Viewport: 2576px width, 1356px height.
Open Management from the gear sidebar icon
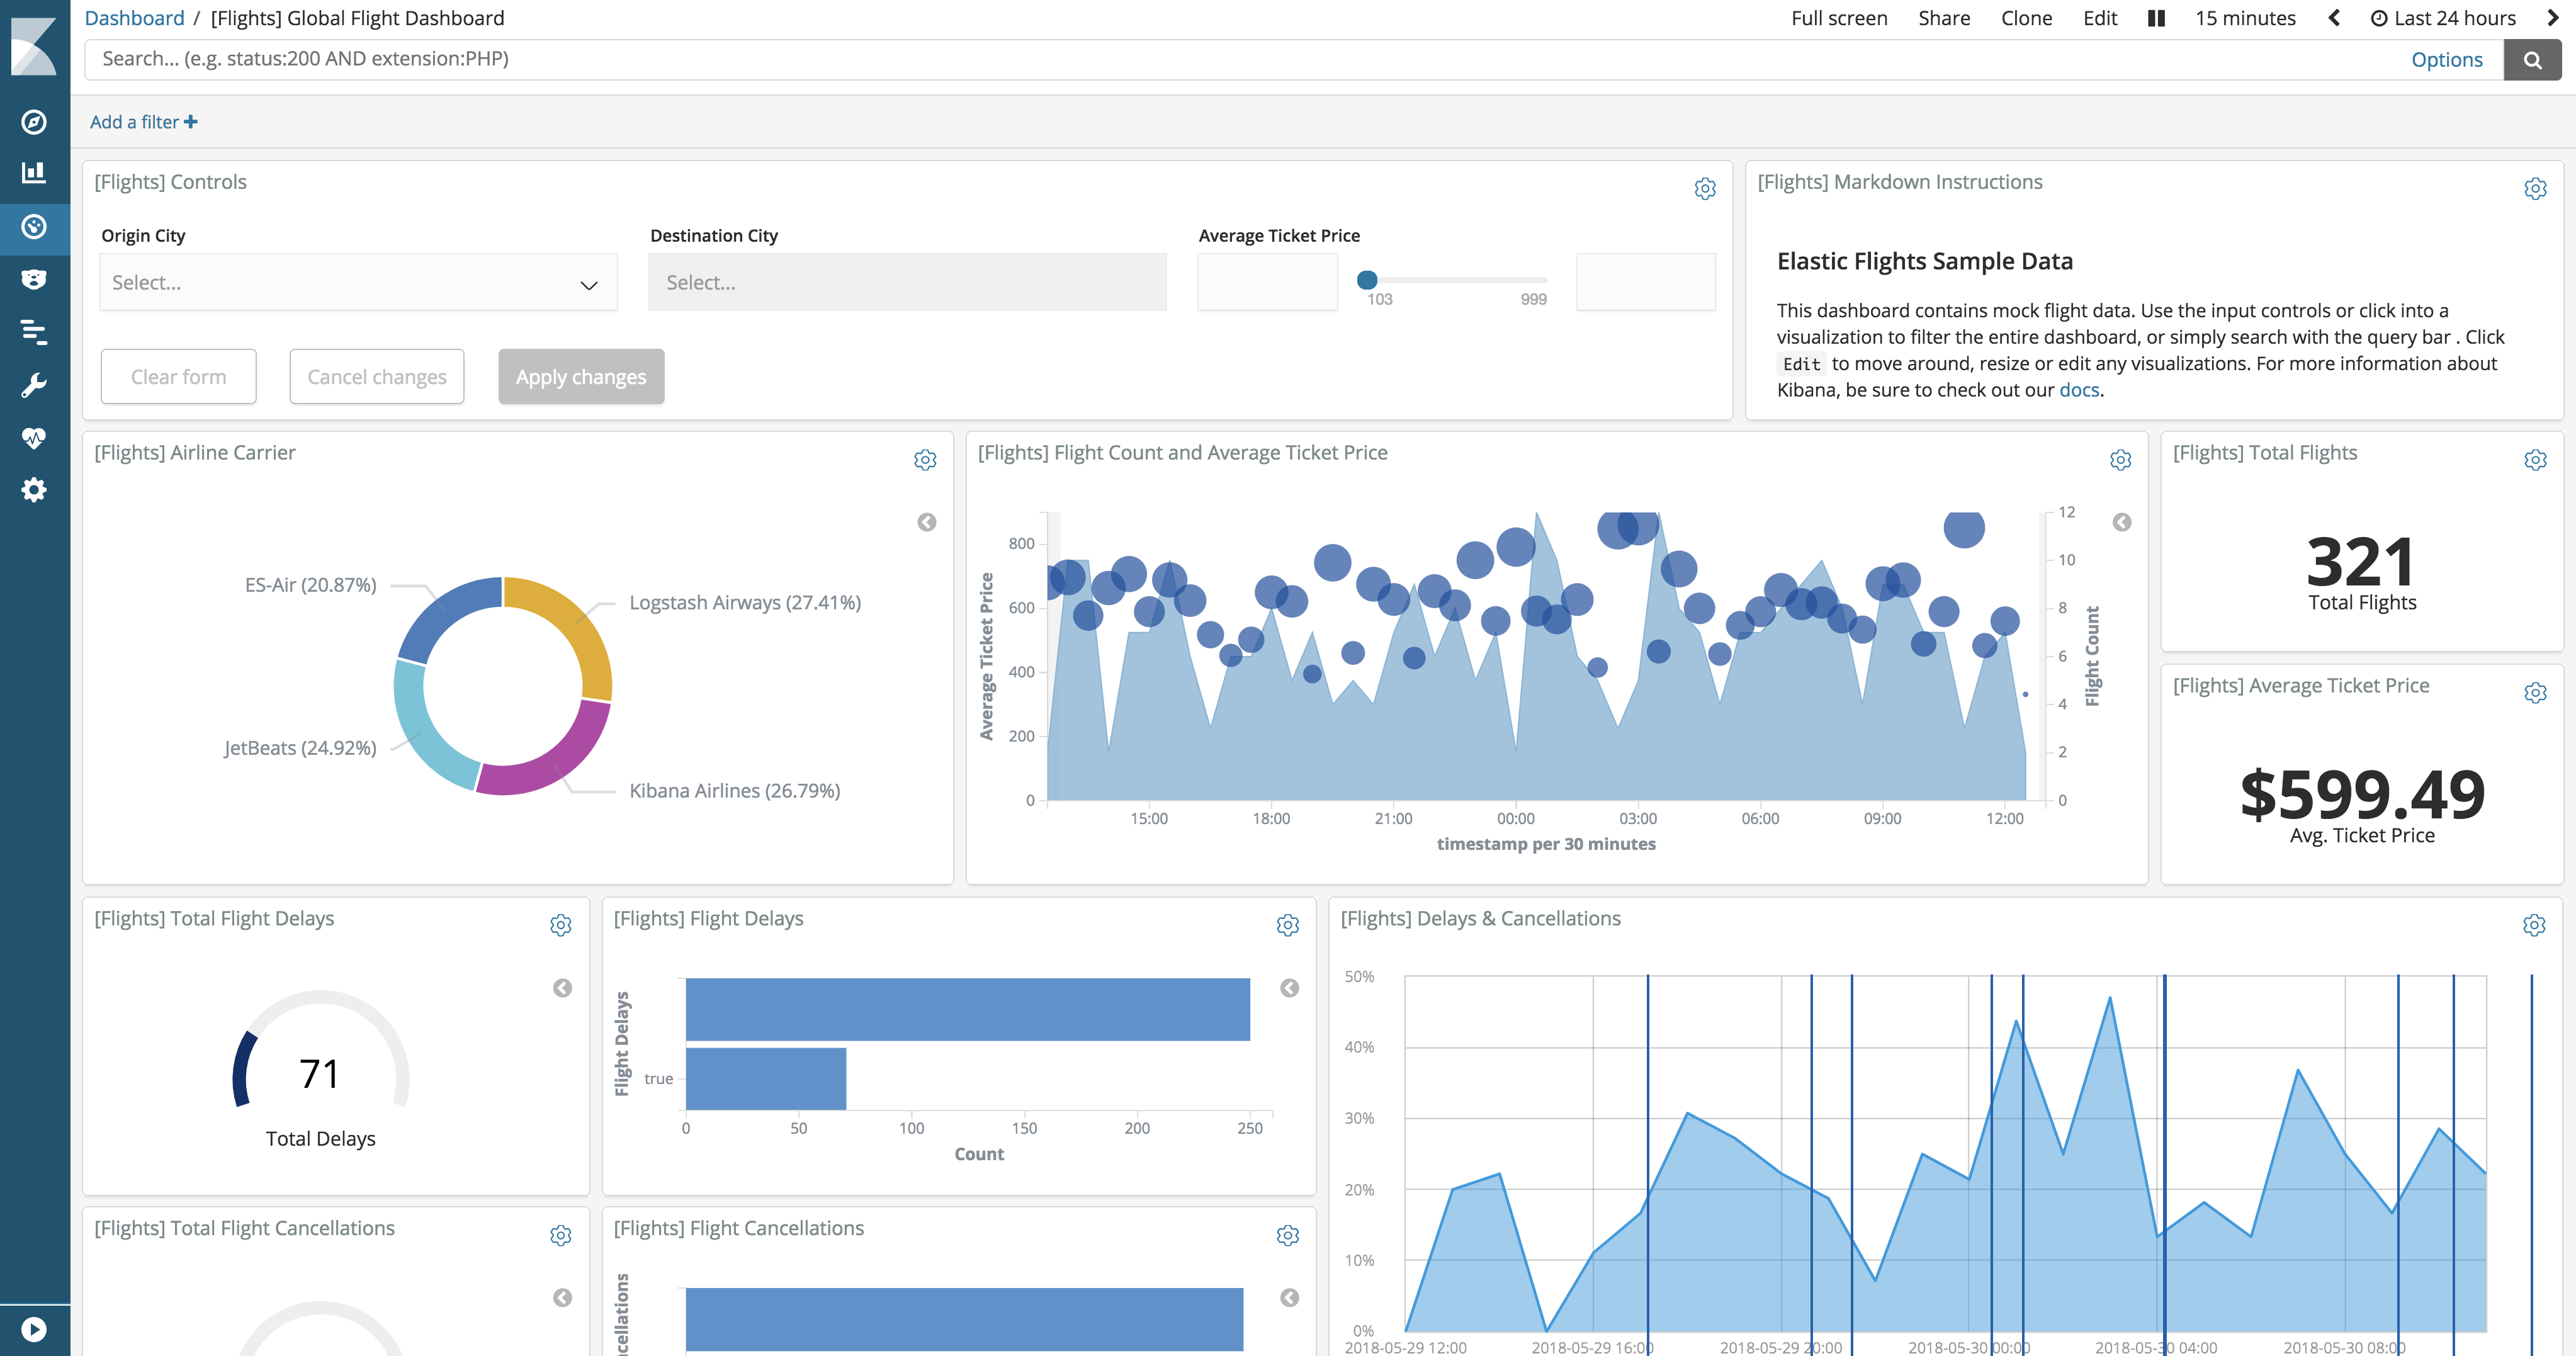pos(34,490)
